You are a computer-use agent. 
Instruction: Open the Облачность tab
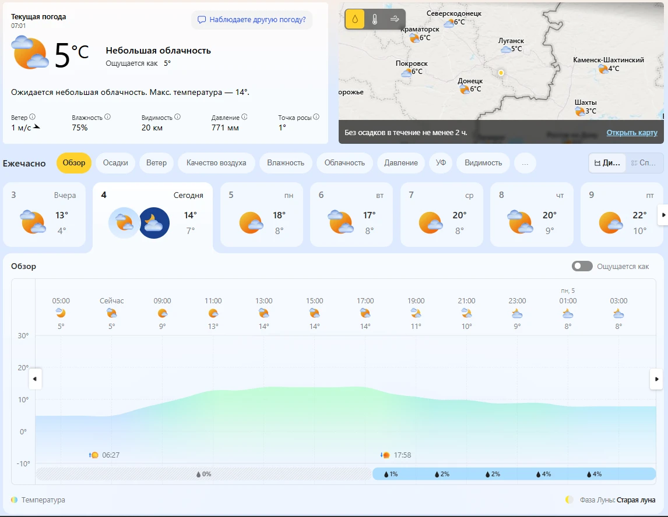[x=344, y=163]
